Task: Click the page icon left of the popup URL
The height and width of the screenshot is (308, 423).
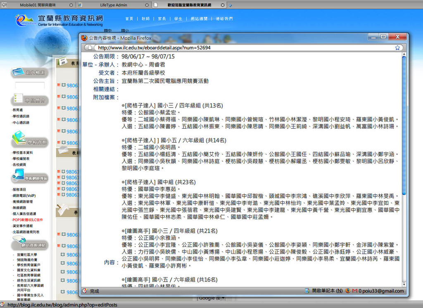Action: click(91, 47)
